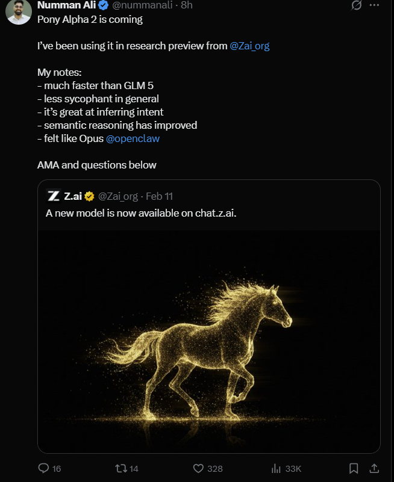Open the golden horse image
Viewport: 394px width, 482px height.
coord(209,342)
